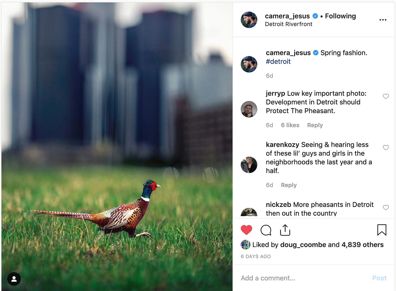The image size is (396, 291).
Task: Reply to jerryp's comment
Action: click(x=315, y=125)
